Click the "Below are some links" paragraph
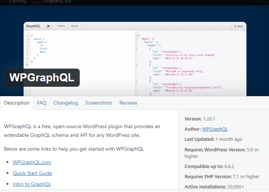269x192 pixels. click(x=74, y=149)
